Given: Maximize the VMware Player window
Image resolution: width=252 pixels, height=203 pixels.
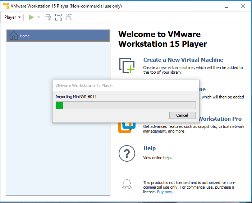Looking at the screenshot, I should (226, 6).
